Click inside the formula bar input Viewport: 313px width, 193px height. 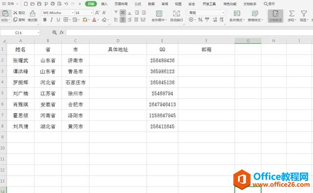(x=189, y=33)
